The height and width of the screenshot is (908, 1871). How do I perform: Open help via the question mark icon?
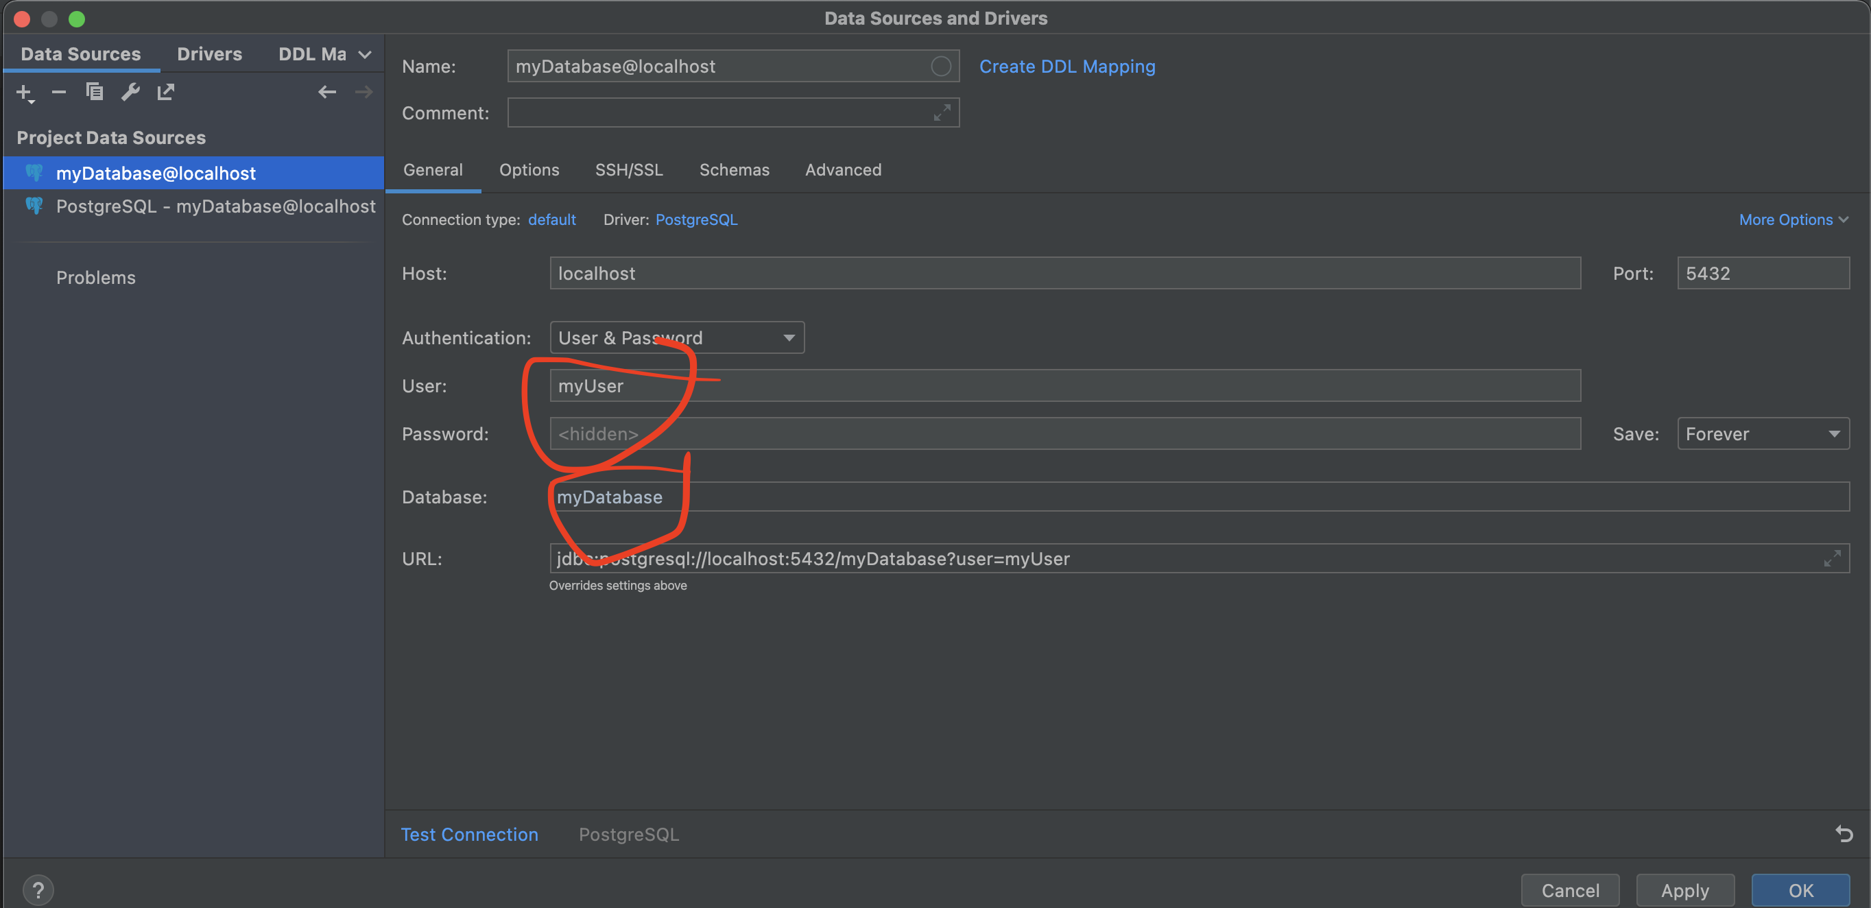coord(38,889)
